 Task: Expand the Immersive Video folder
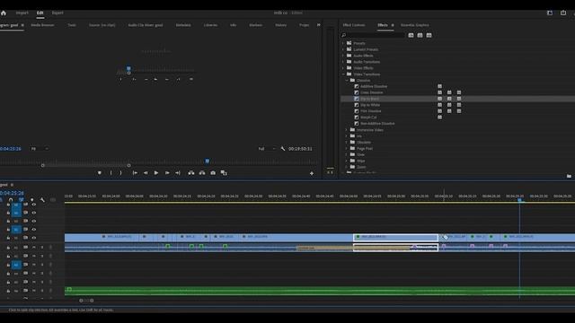(x=347, y=130)
